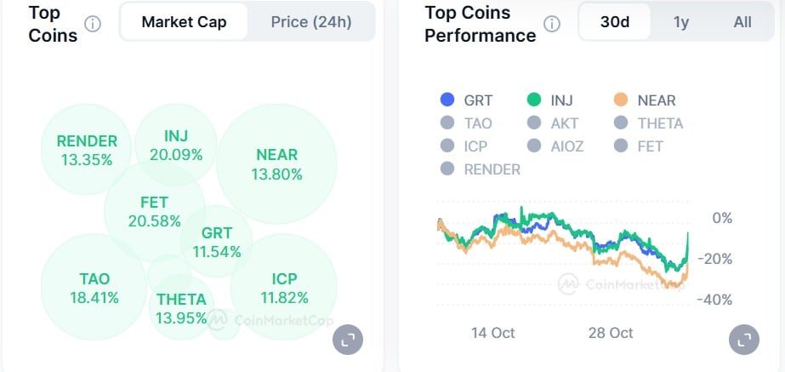
Task: Select the 1y time range
Action: click(681, 22)
